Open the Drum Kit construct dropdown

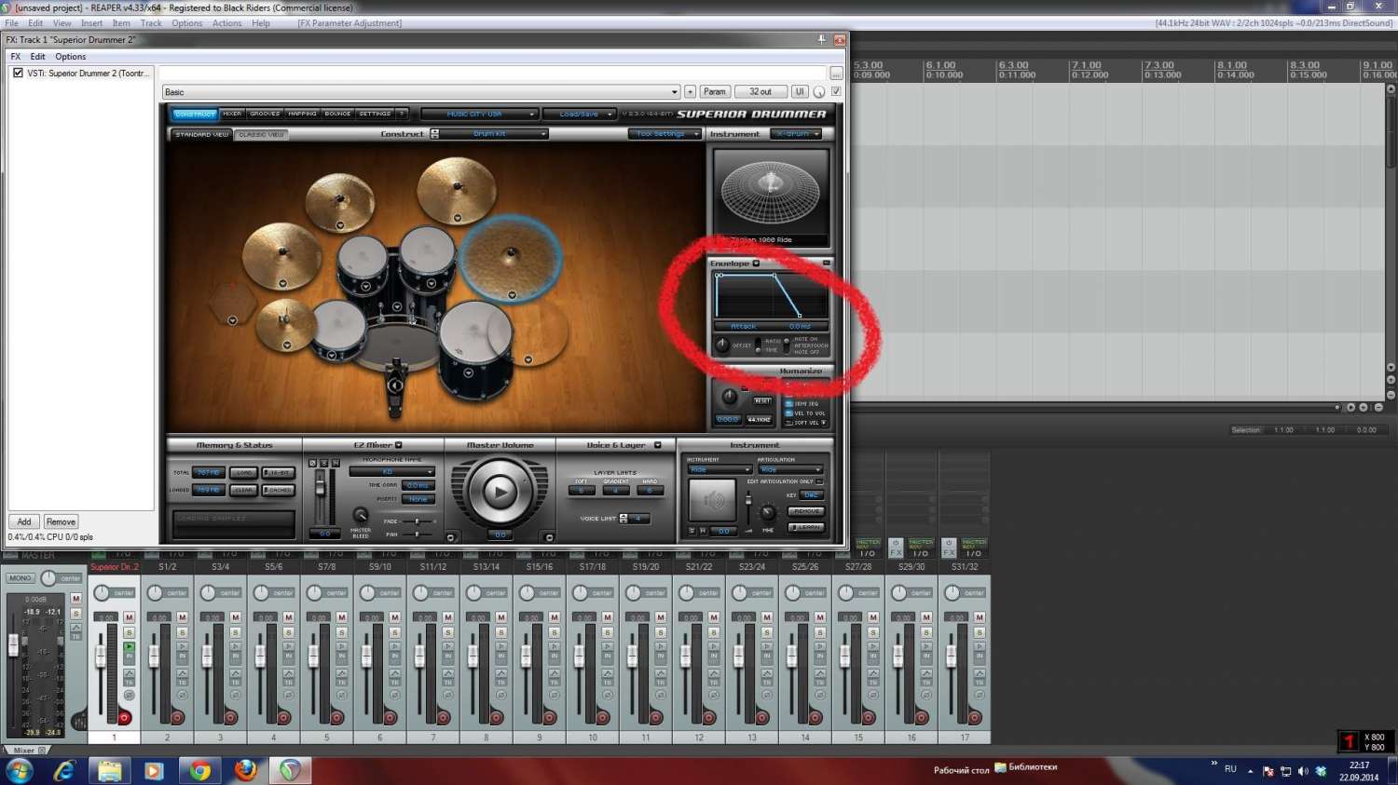pyautogui.click(x=494, y=134)
